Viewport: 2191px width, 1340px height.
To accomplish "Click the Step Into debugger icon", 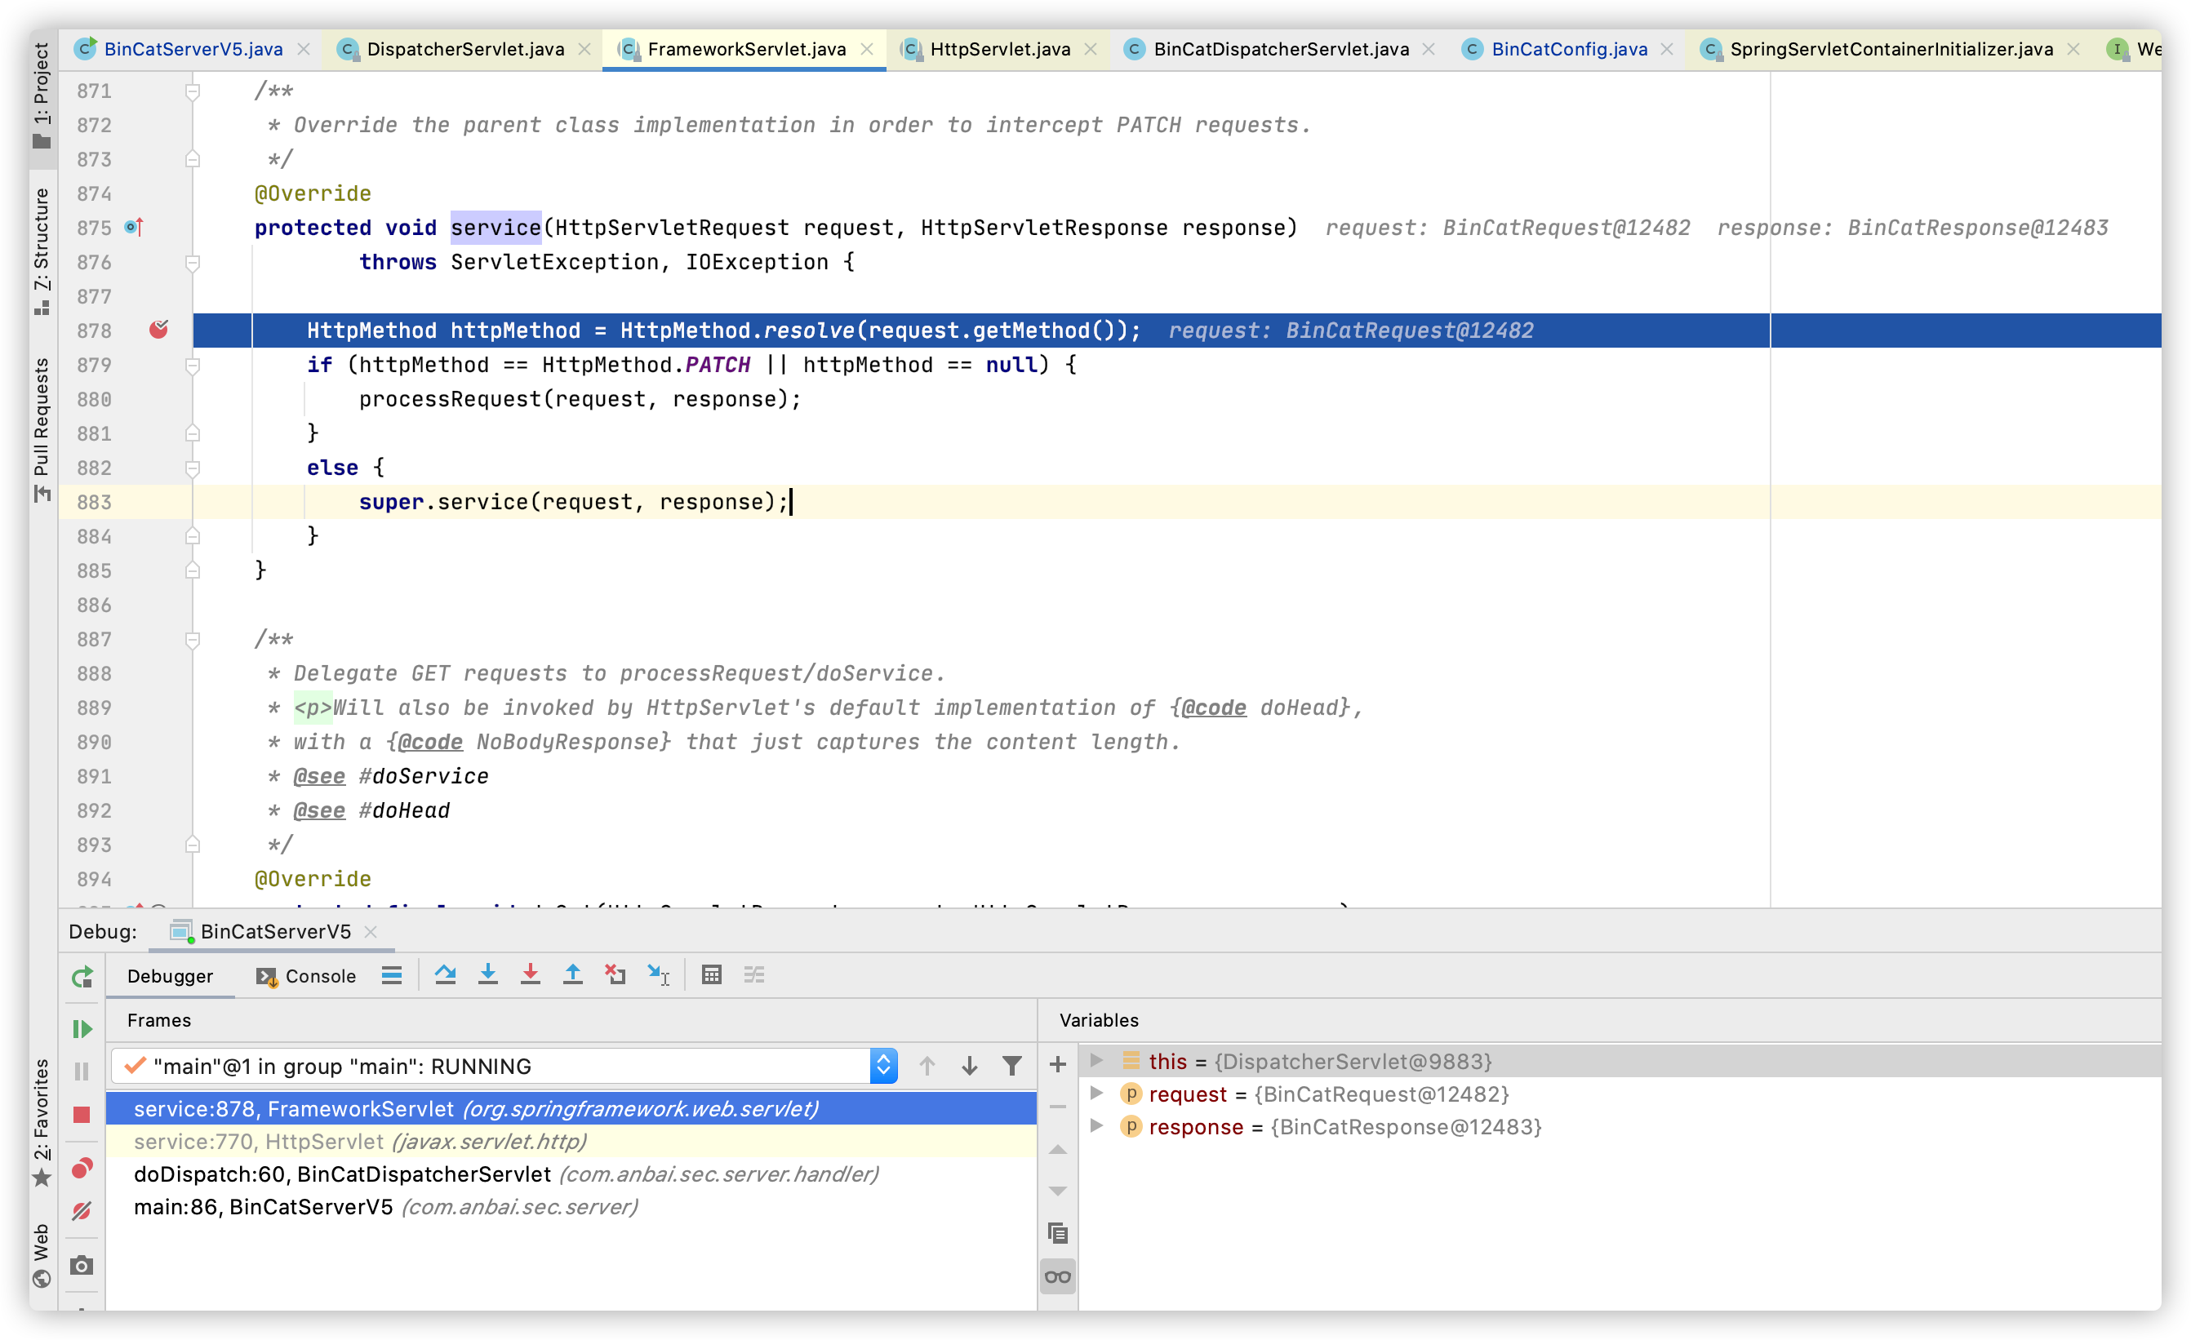I will [487, 974].
